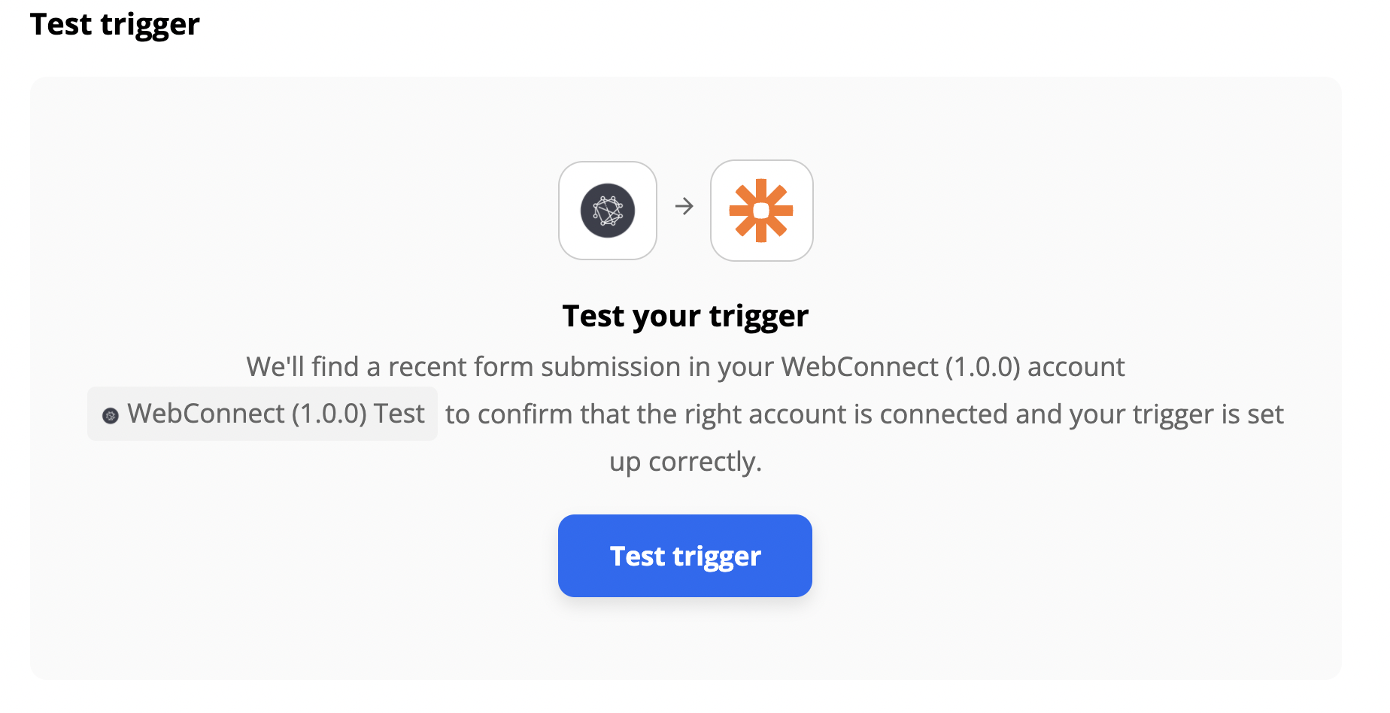Click the blue Test trigger button
This screenshot has width=1390, height=713.
point(685,556)
